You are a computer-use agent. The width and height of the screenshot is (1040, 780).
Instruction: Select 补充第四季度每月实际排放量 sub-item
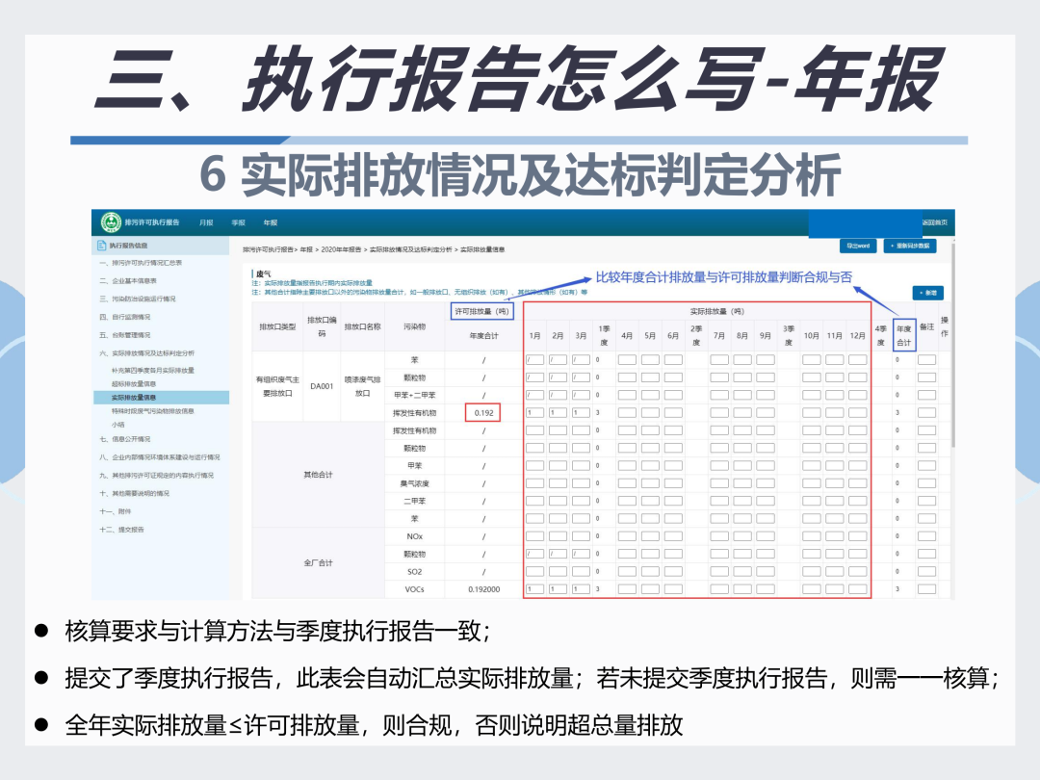152,370
